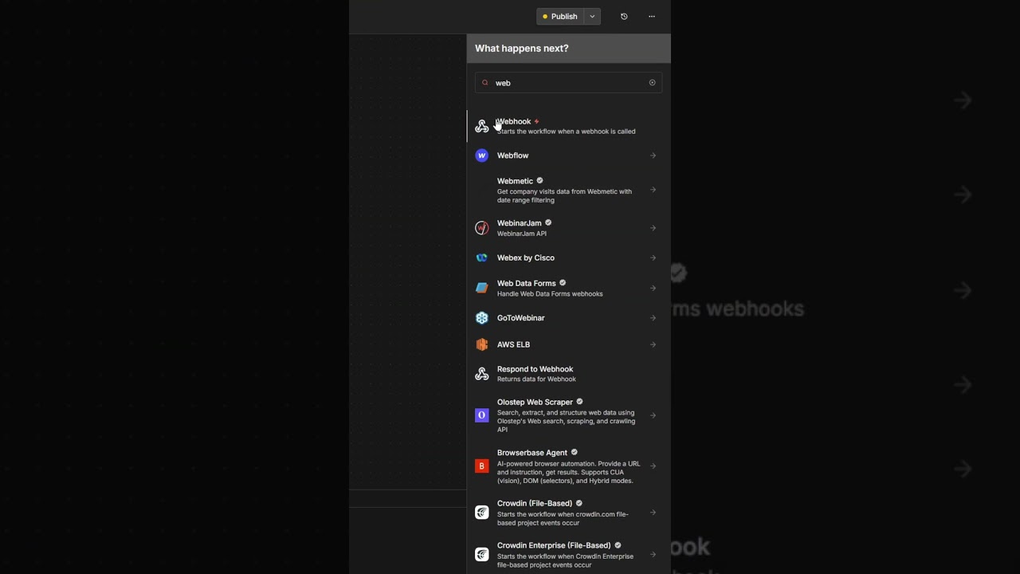Select the Webhook trigger icon
Image resolution: width=1020 pixels, height=574 pixels.
pos(481,126)
